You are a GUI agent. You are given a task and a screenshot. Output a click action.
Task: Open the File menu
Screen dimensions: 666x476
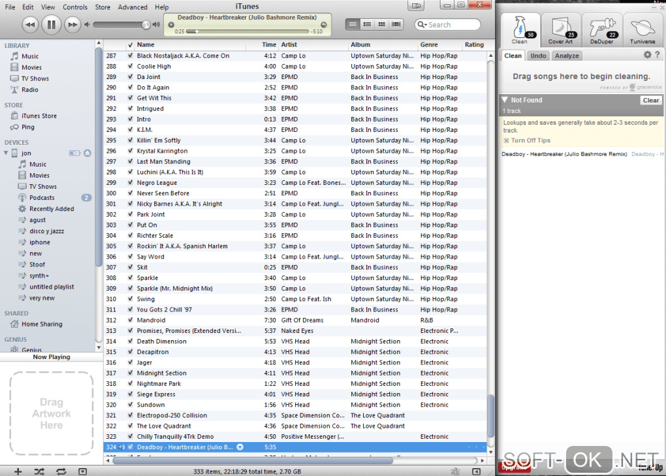click(10, 7)
